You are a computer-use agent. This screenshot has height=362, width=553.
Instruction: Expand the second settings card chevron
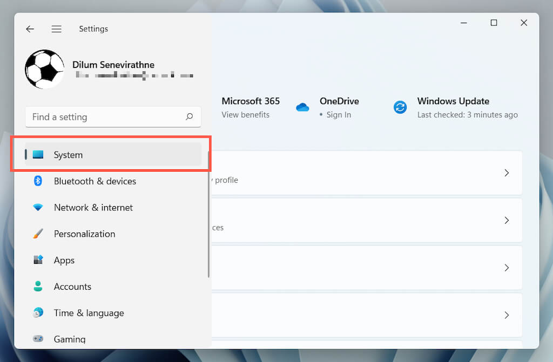click(x=507, y=220)
